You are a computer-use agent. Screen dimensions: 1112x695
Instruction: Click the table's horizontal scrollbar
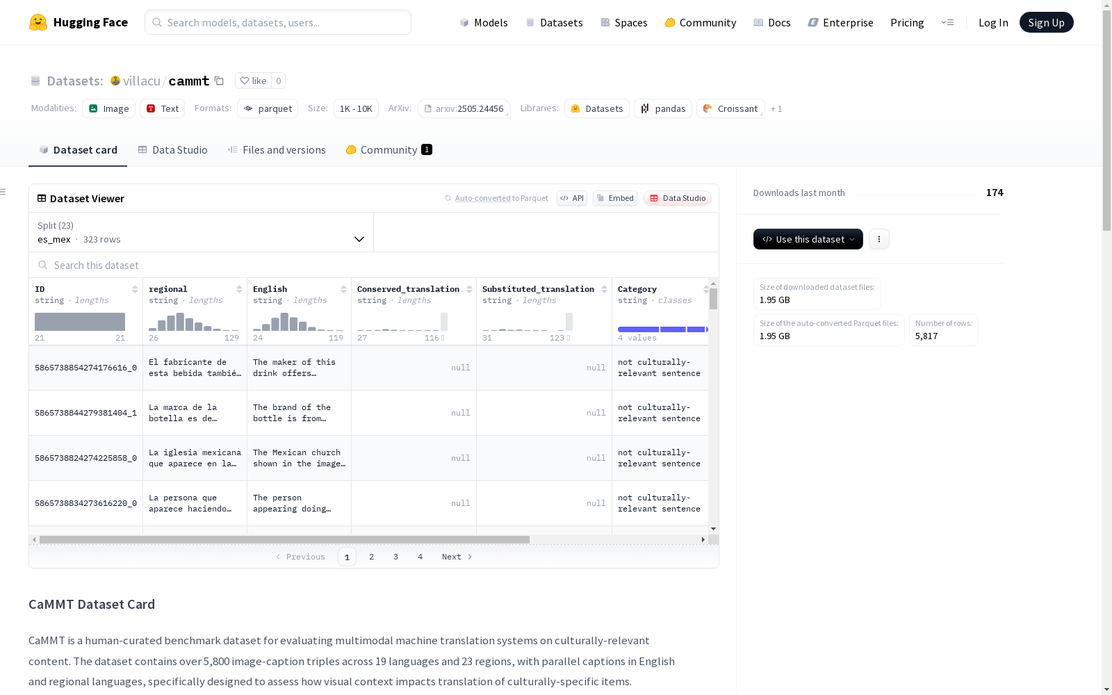285,539
